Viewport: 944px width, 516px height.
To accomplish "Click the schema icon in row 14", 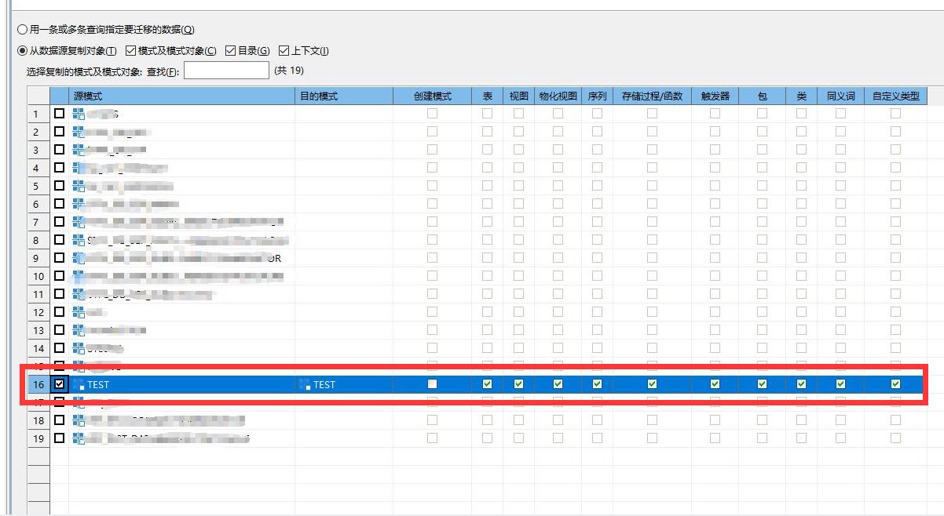I will pyautogui.click(x=79, y=348).
